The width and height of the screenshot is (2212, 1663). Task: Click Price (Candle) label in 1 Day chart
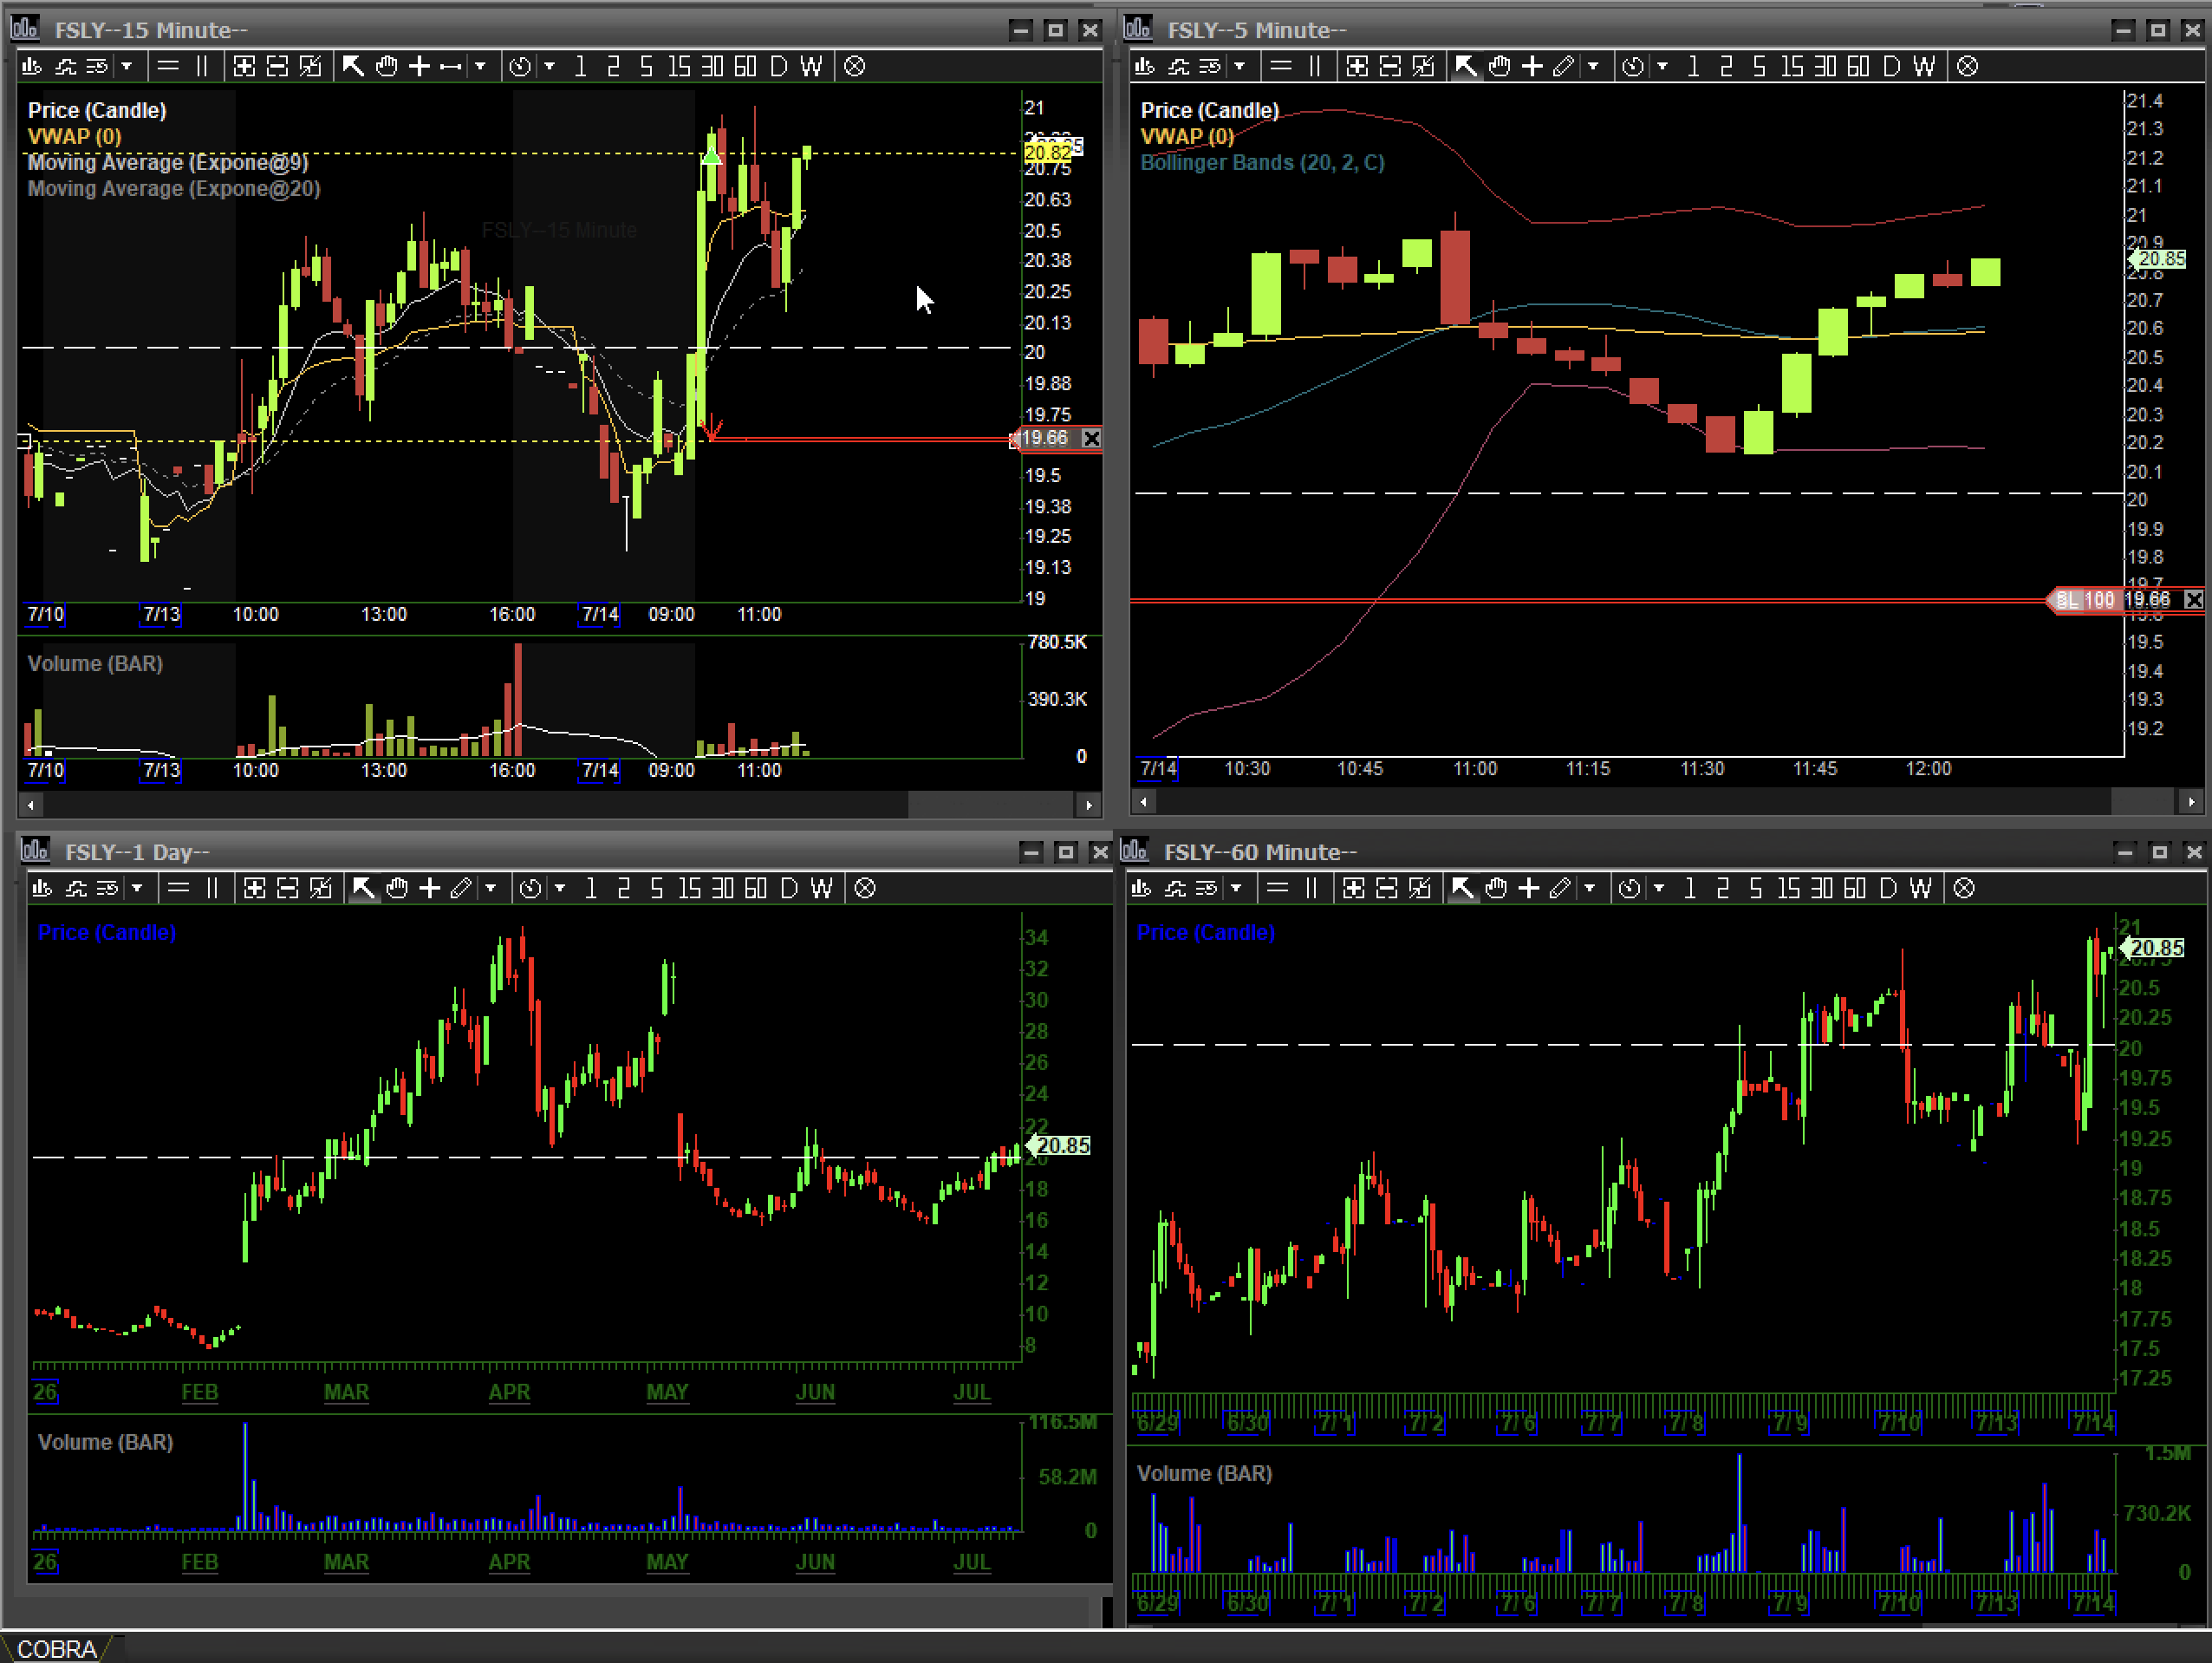coord(107,933)
